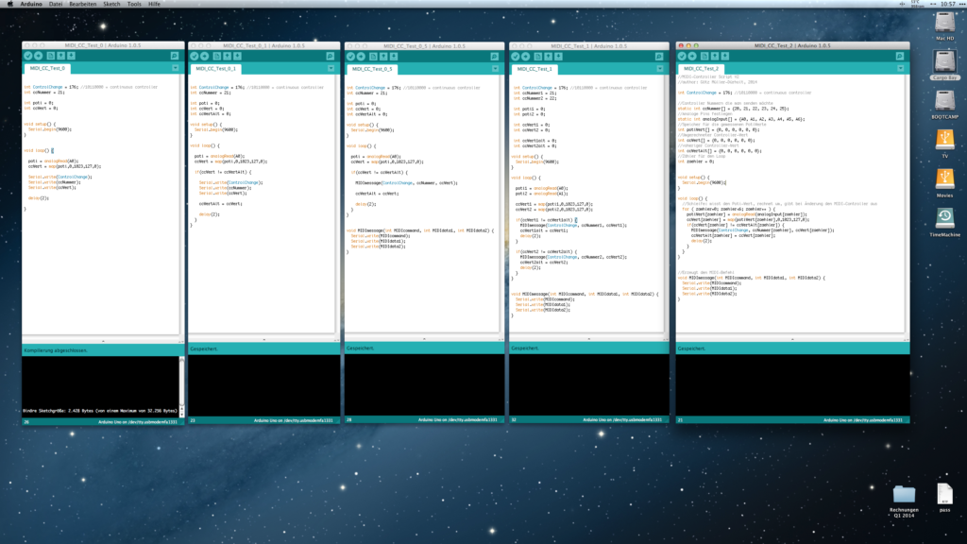
Task: Click Save sketch icon in MIDI_CC_Test_0_5 window
Action: [x=396, y=56]
